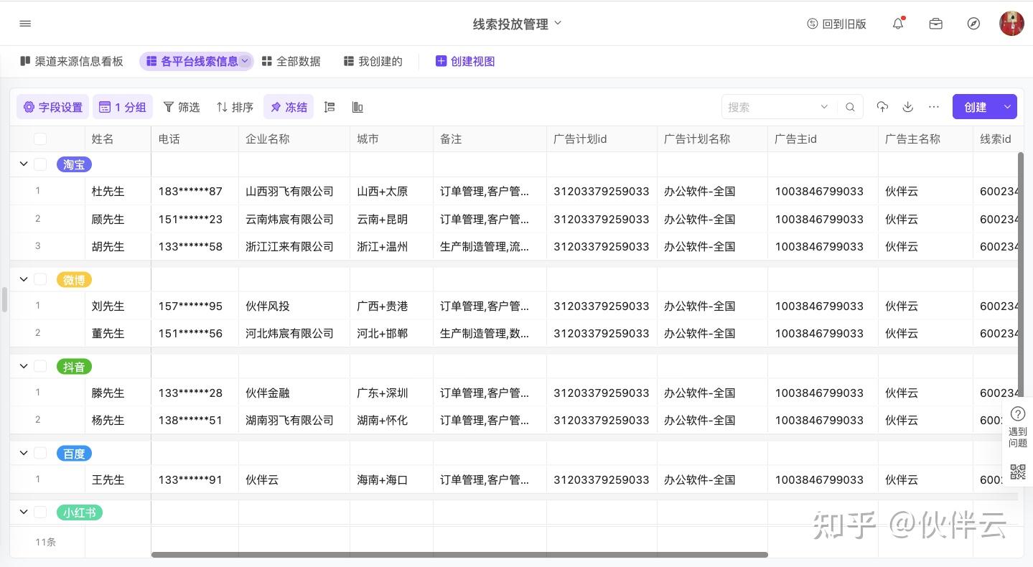Viewport: 1033px width, 567px height.
Task: Open the user avatar menu
Action: tap(1011, 24)
